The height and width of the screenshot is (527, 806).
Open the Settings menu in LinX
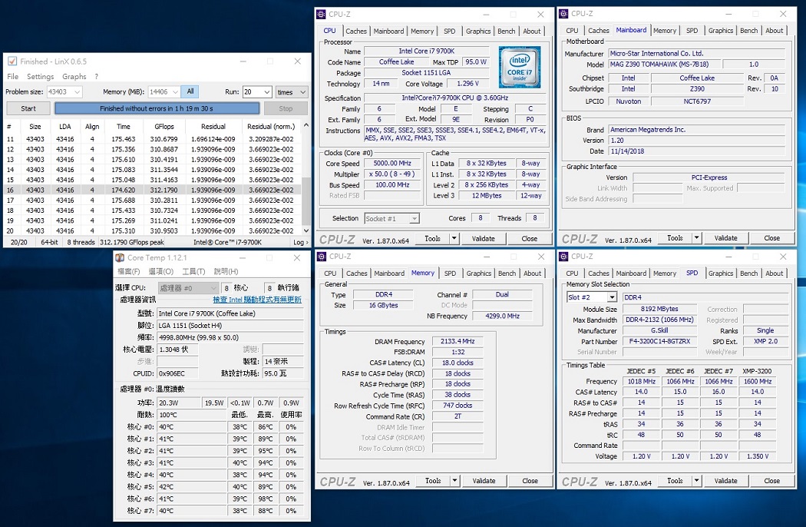40,76
